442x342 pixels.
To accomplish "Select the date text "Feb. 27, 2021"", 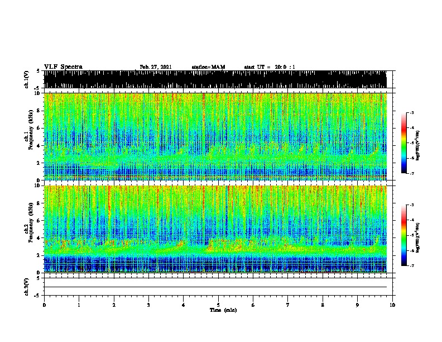I will pos(156,67).
